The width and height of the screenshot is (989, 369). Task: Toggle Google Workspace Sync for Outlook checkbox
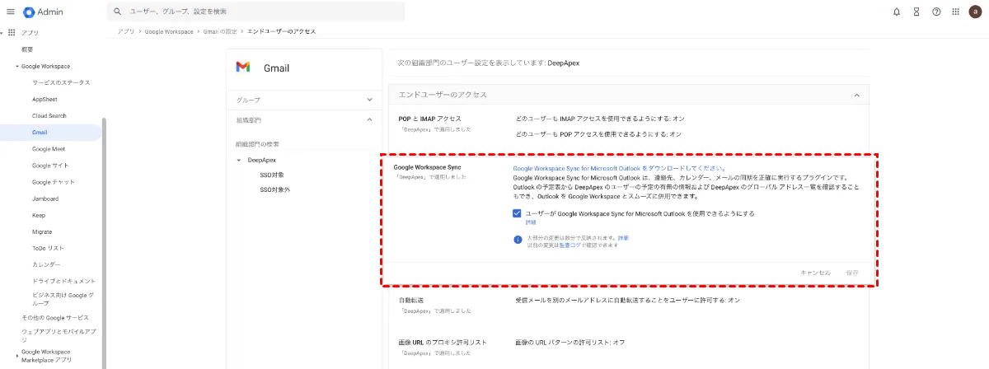[518, 213]
